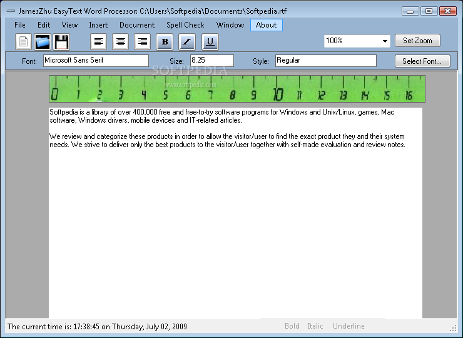Close the EasyText window
463x338 pixels.
447,11
